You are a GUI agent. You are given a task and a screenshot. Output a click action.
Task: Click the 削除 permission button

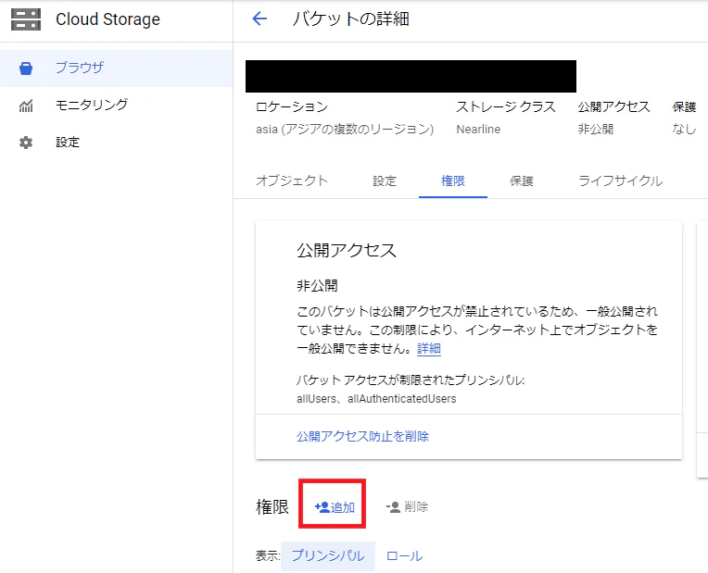click(x=407, y=507)
